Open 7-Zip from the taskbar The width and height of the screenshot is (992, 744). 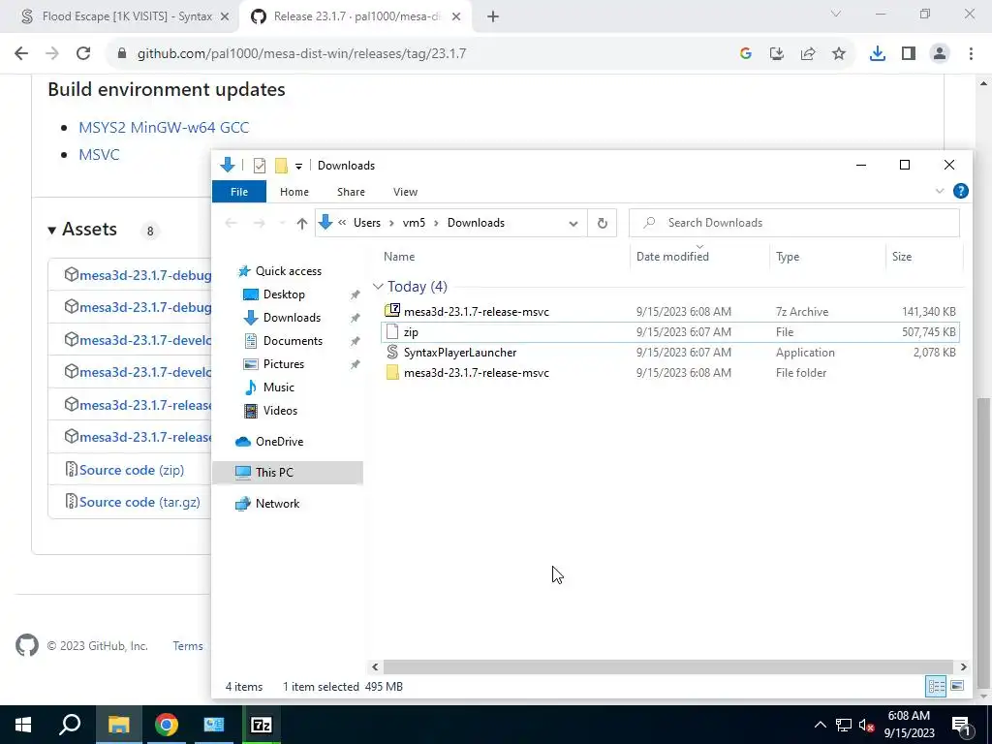(262, 725)
